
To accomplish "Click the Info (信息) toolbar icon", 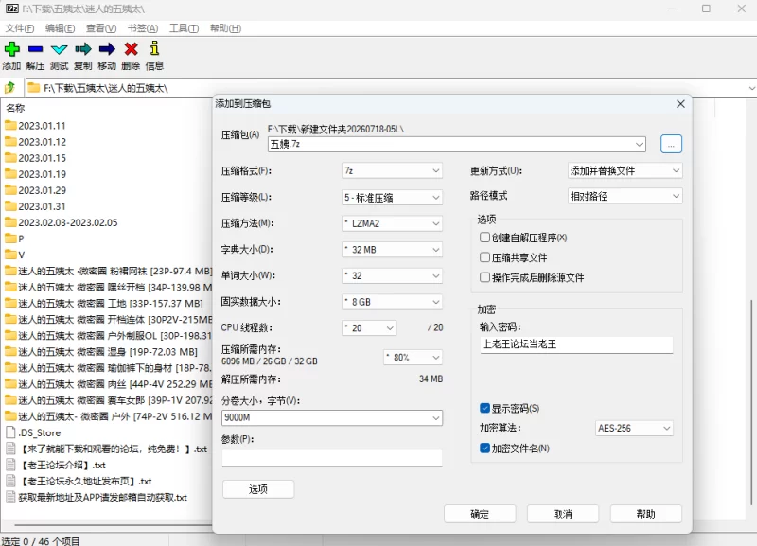I will (x=154, y=48).
